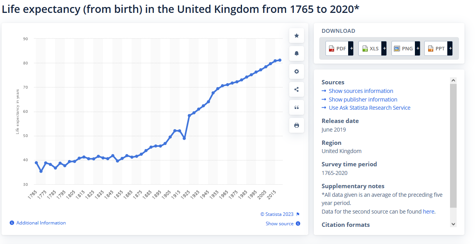Download the chart as PNG

pos(405,48)
